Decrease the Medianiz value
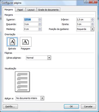The height and width of the screenshot is (112, 99). click(40, 30)
